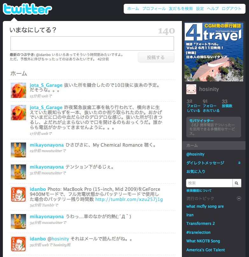
Task: Open the 17分前 timestamp link
Action: pyautogui.click(x=35, y=134)
